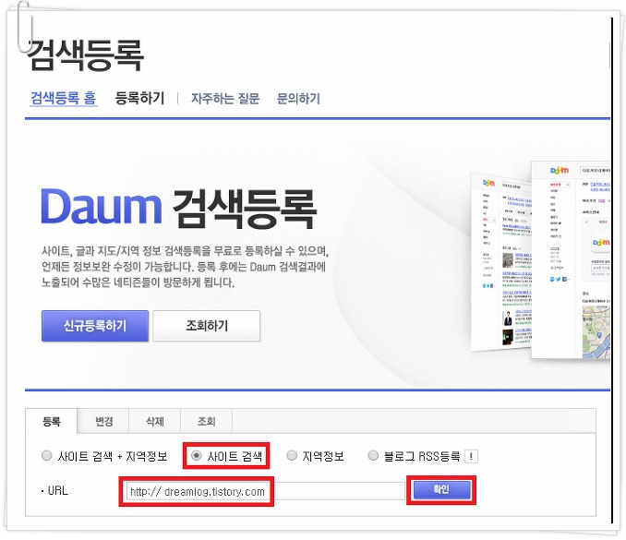
Task: Go to 자주하는 질문 page
Action: 225,98
